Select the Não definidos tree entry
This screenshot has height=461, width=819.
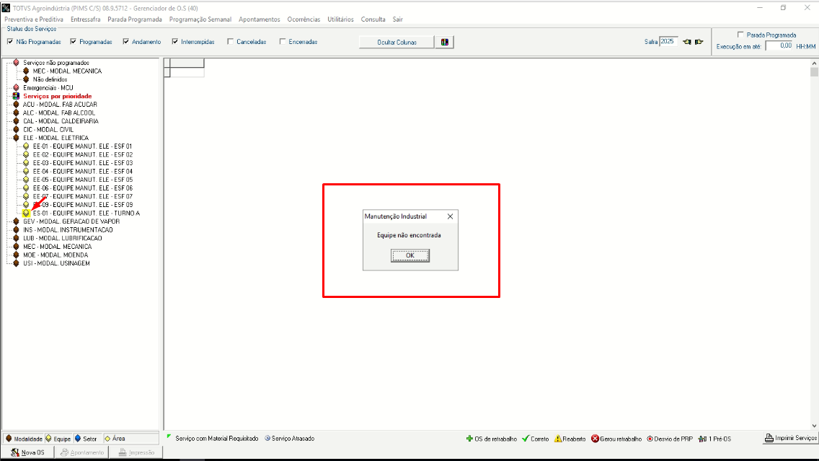pyautogui.click(x=50, y=79)
